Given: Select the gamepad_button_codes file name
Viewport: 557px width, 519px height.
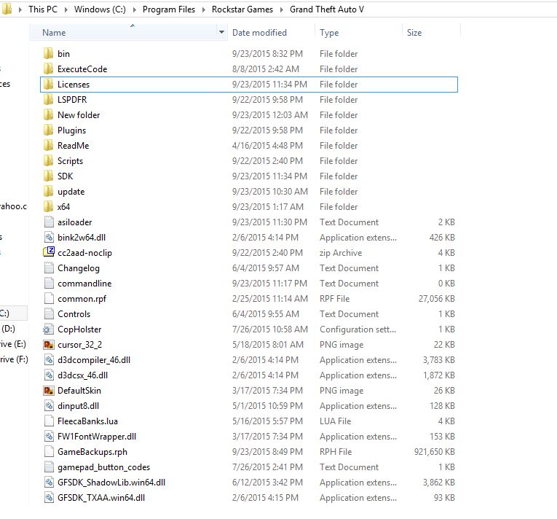Looking at the screenshot, I should tap(103, 467).
